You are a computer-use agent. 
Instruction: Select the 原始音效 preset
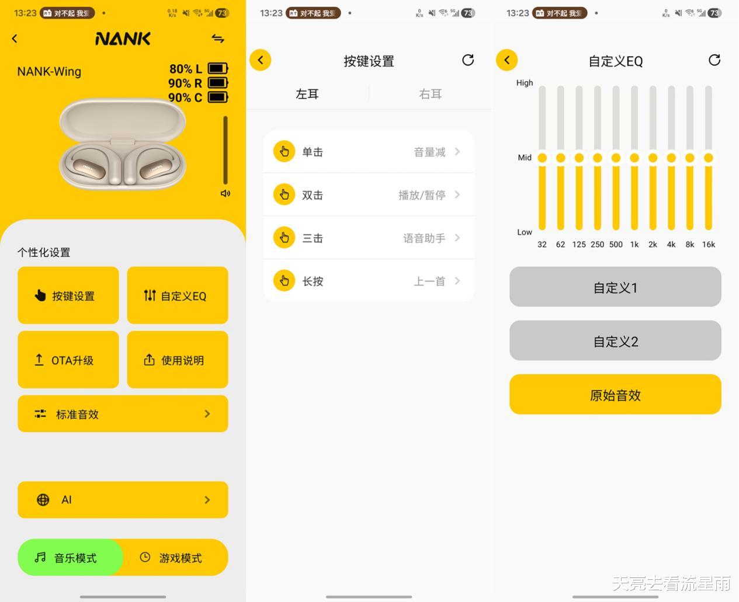click(x=615, y=395)
